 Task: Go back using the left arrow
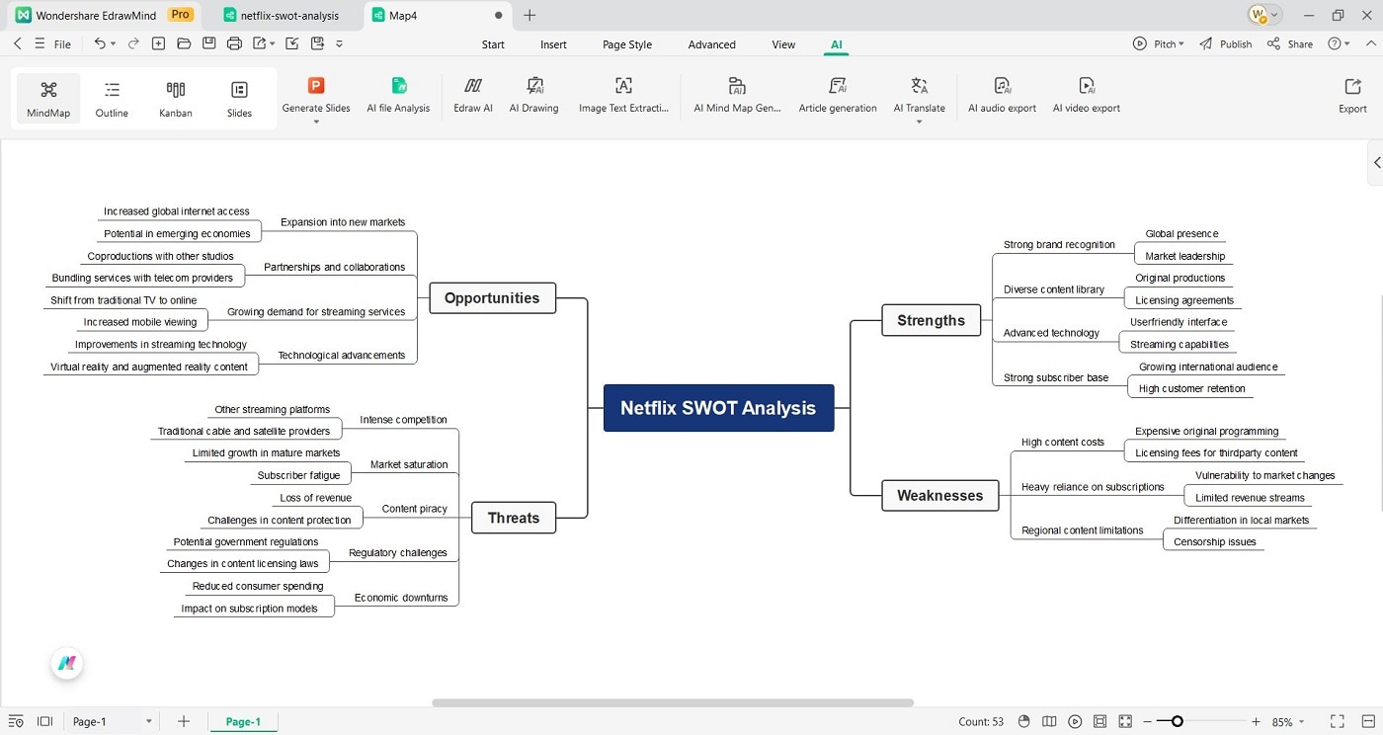[18, 43]
